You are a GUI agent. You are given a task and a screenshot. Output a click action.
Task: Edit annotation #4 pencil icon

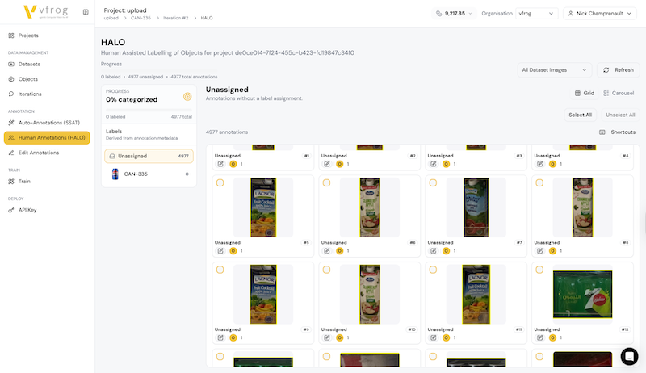pos(539,164)
